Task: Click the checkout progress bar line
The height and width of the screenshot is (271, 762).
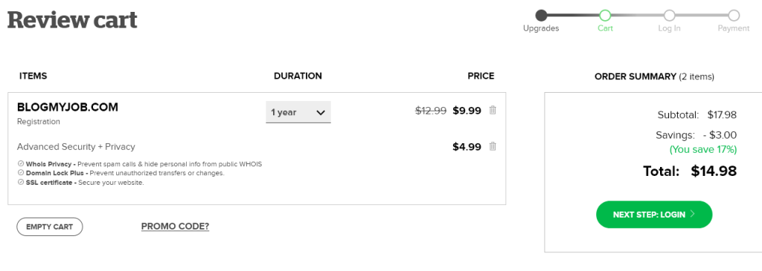Action: pyautogui.click(x=637, y=16)
